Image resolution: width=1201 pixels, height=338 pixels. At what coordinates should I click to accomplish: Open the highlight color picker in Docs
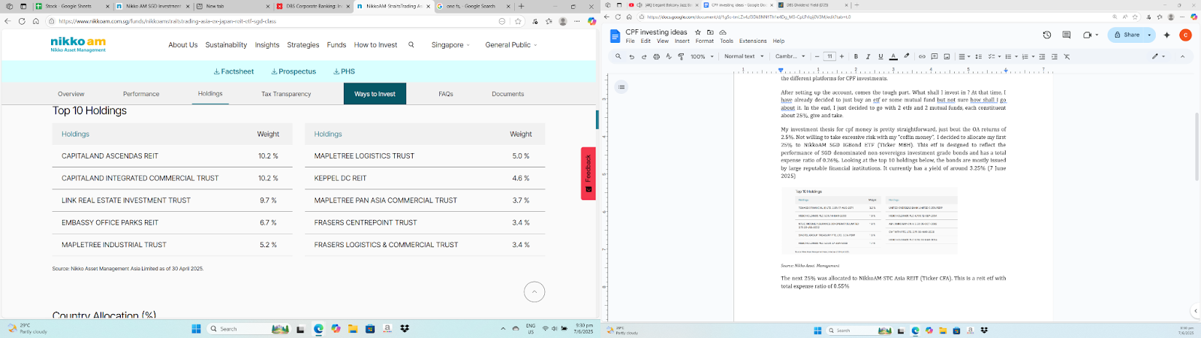(906, 56)
